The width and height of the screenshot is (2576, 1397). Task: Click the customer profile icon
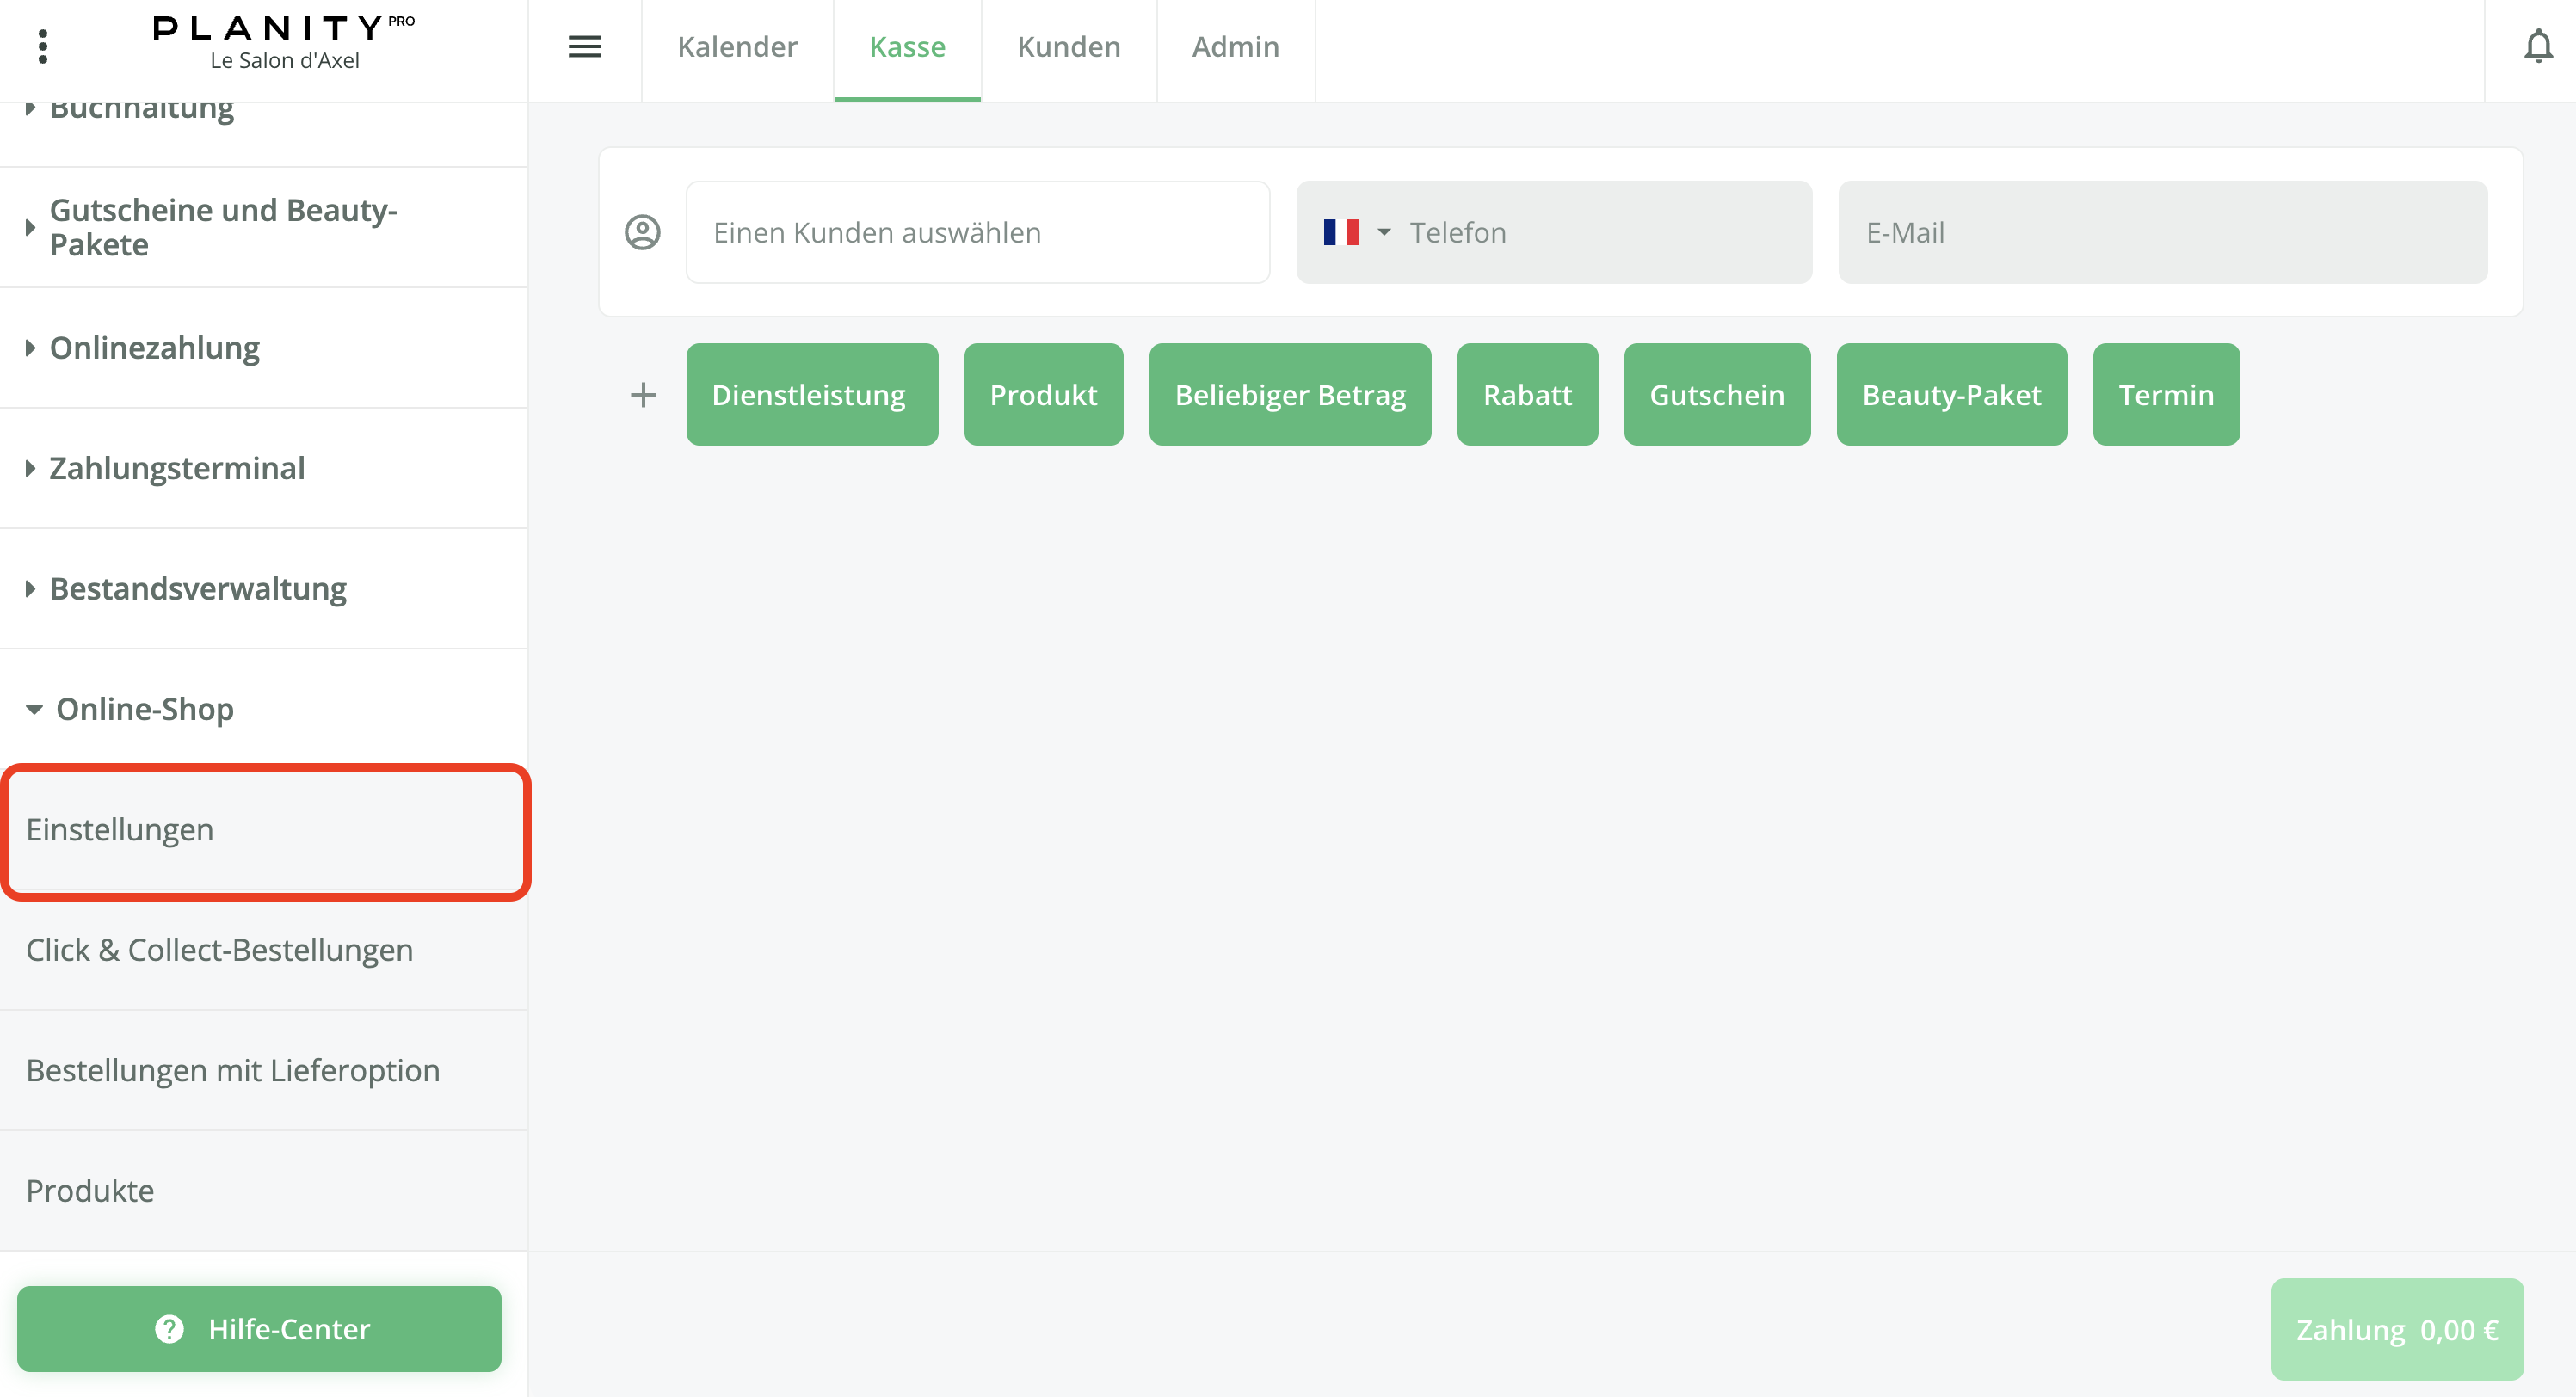click(642, 232)
